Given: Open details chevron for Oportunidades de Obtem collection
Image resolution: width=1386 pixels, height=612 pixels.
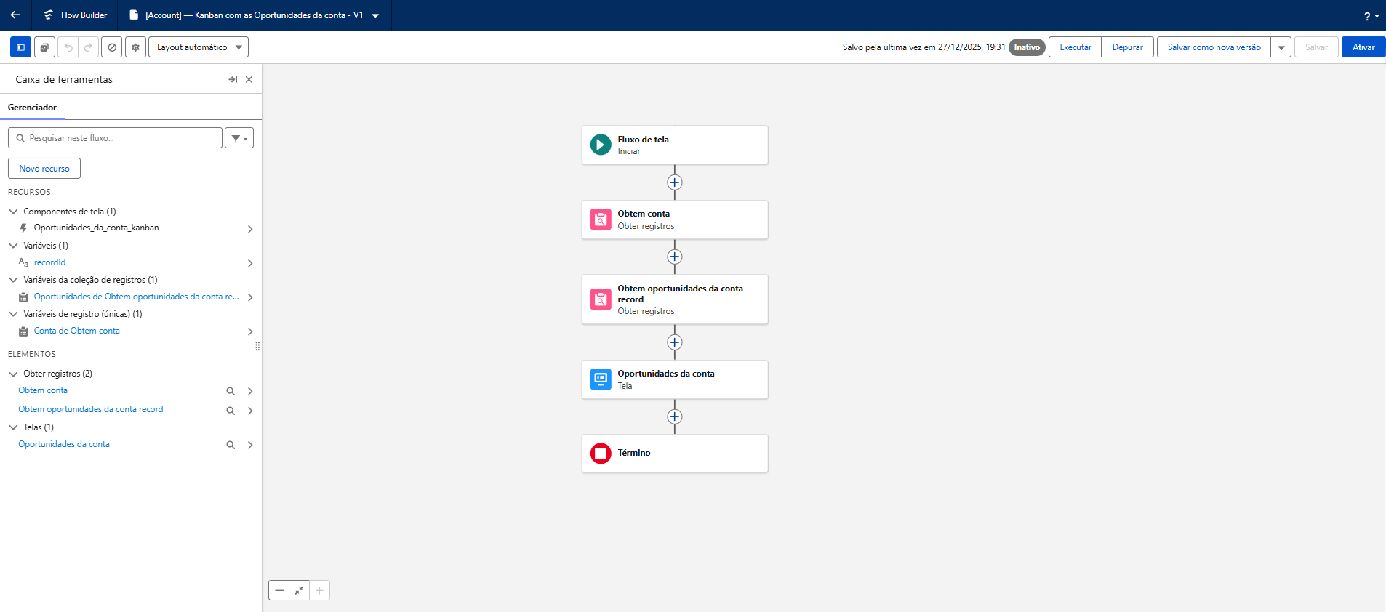Looking at the screenshot, I should pos(250,297).
